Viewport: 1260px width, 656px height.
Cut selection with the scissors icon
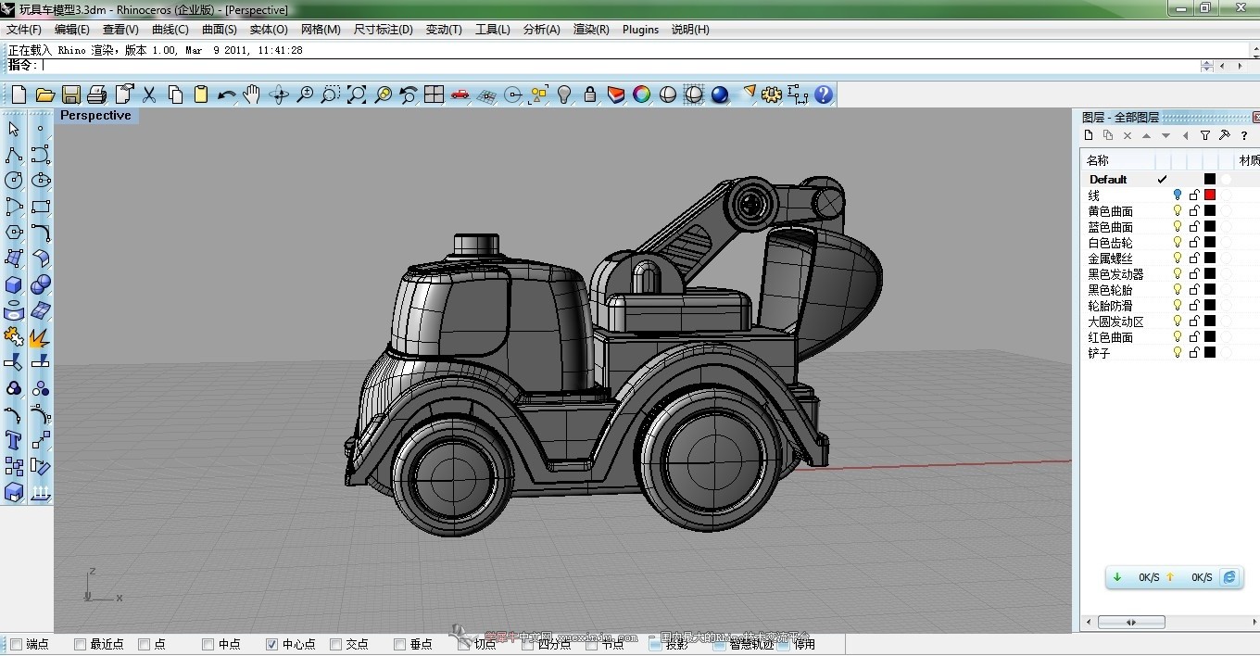(x=149, y=95)
